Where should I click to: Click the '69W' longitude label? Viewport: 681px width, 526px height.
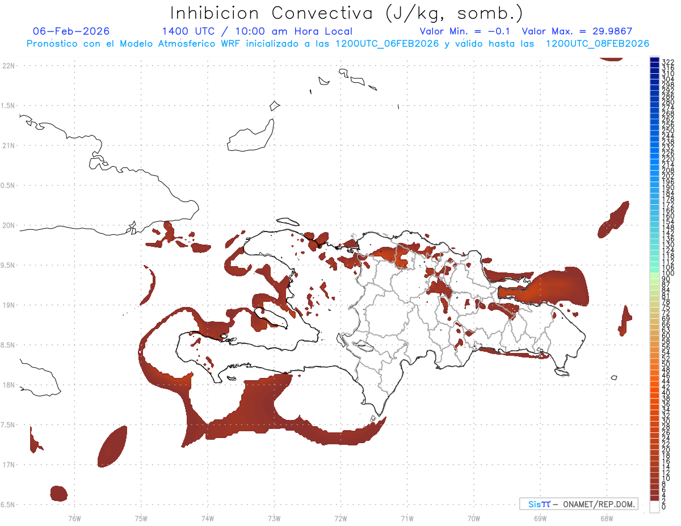(540, 517)
